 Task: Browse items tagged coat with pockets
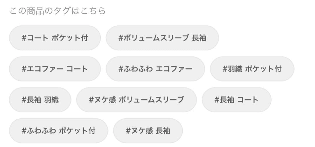(x=55, y=38)
